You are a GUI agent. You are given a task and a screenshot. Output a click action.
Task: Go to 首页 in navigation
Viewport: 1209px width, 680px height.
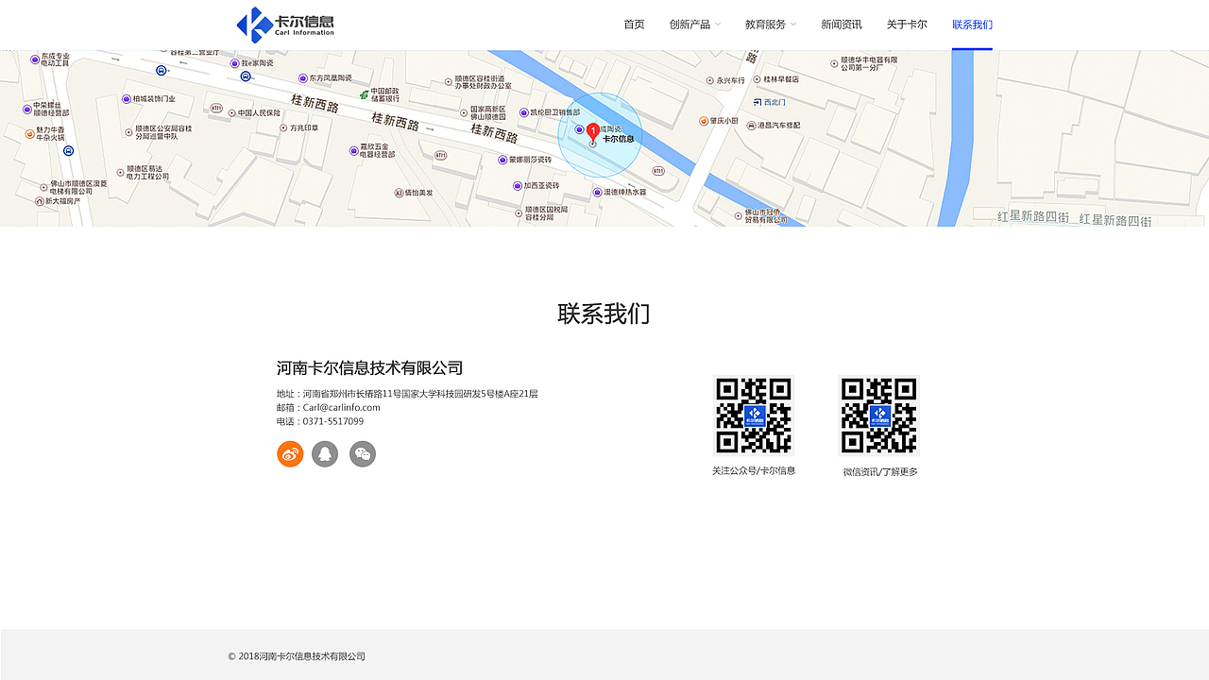[634, 25]
